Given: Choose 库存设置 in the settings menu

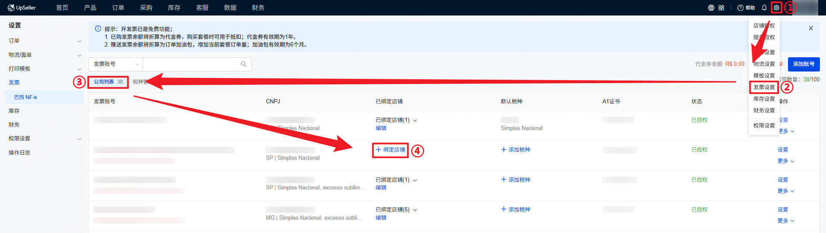Looking at the screenshot, I should click(764, 99).
